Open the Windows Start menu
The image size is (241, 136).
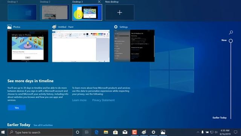point(3,132)
